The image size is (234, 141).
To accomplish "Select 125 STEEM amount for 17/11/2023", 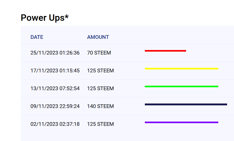I will click(x=100, y=71).
